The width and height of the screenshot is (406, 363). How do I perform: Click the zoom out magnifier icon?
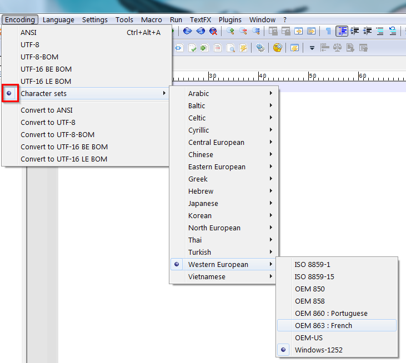click(x=243, y=32)
